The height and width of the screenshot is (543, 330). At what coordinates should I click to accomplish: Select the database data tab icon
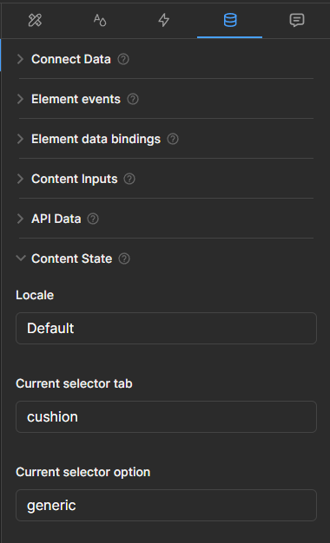(230, 21)
